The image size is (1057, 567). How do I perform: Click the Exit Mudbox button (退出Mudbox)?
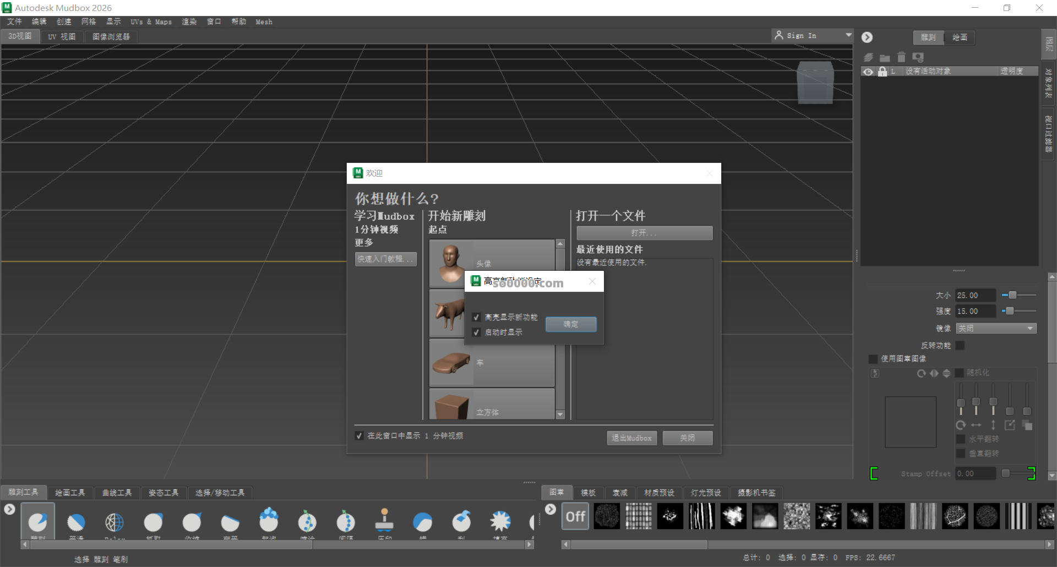click(631, 438)
